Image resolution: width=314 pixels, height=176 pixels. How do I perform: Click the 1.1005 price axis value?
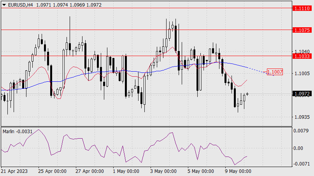[x=302, y=73]
